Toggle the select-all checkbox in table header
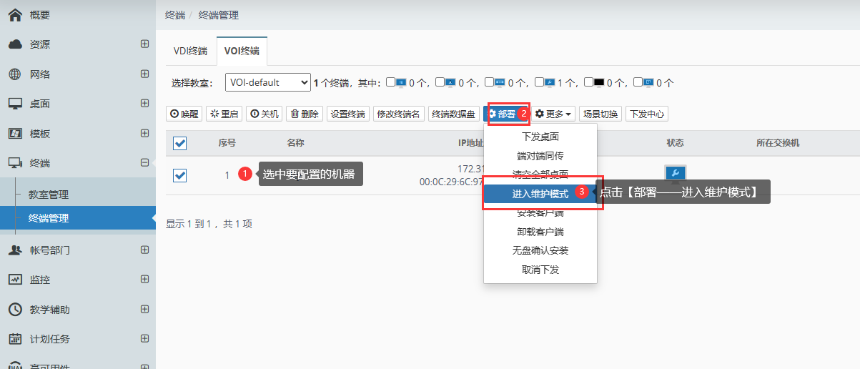 point(180,144)
